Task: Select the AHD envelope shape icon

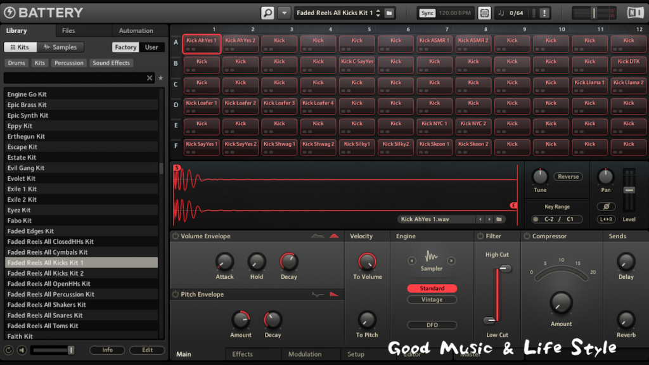Action: tap(333, 236)
